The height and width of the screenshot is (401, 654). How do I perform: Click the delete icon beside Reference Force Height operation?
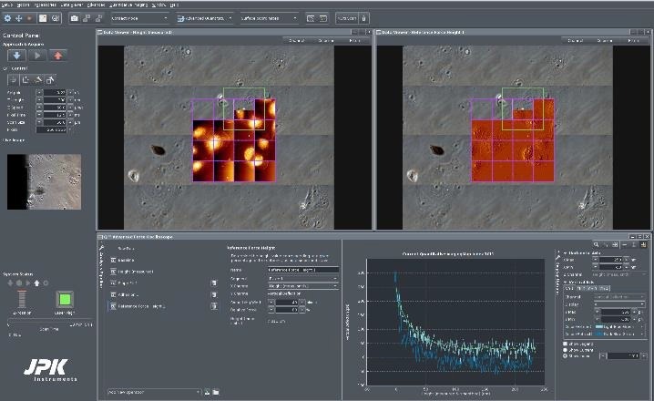click(213, 308)
